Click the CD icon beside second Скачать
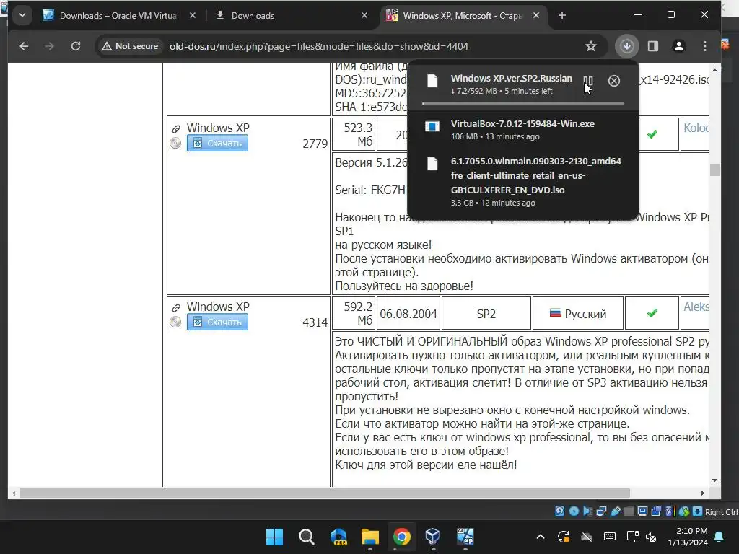739x554 pixels. tap(175, 322)
